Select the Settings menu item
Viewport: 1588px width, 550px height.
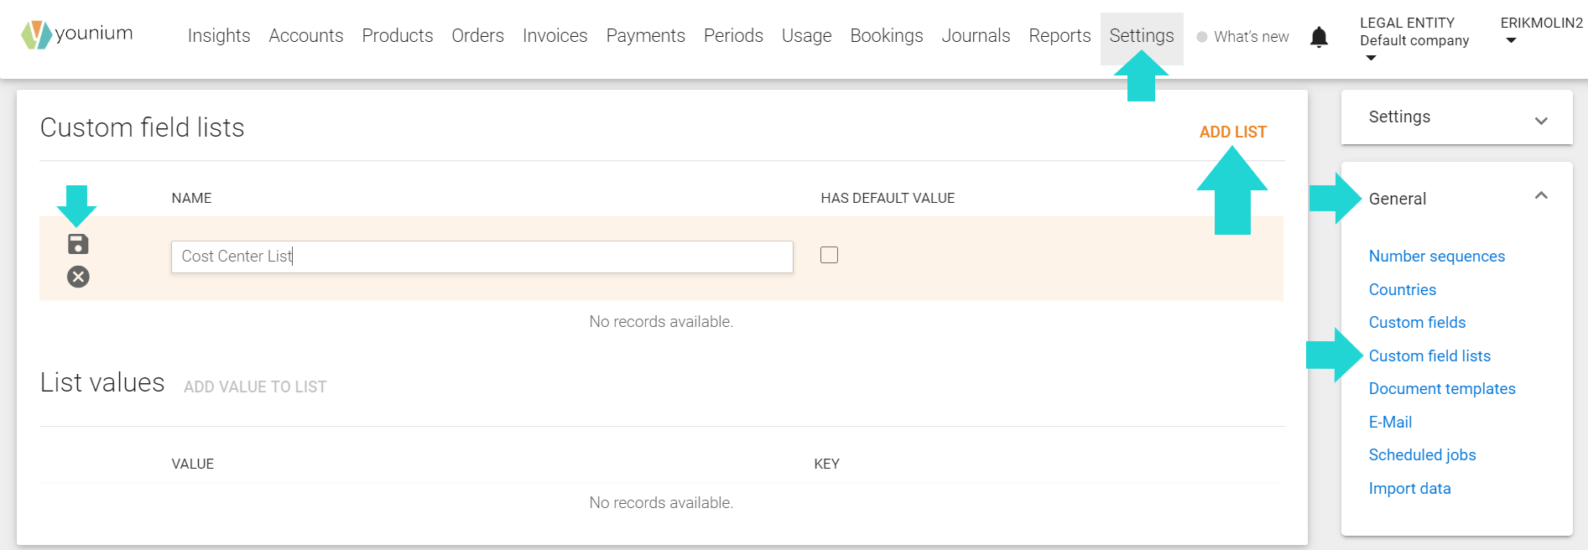(x=1142, y=36)
